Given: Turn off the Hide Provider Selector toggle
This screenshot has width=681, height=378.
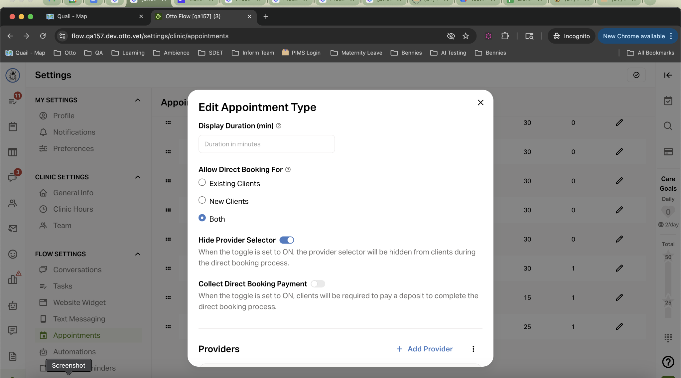Looking at the screenshot, I should [287, 240].
